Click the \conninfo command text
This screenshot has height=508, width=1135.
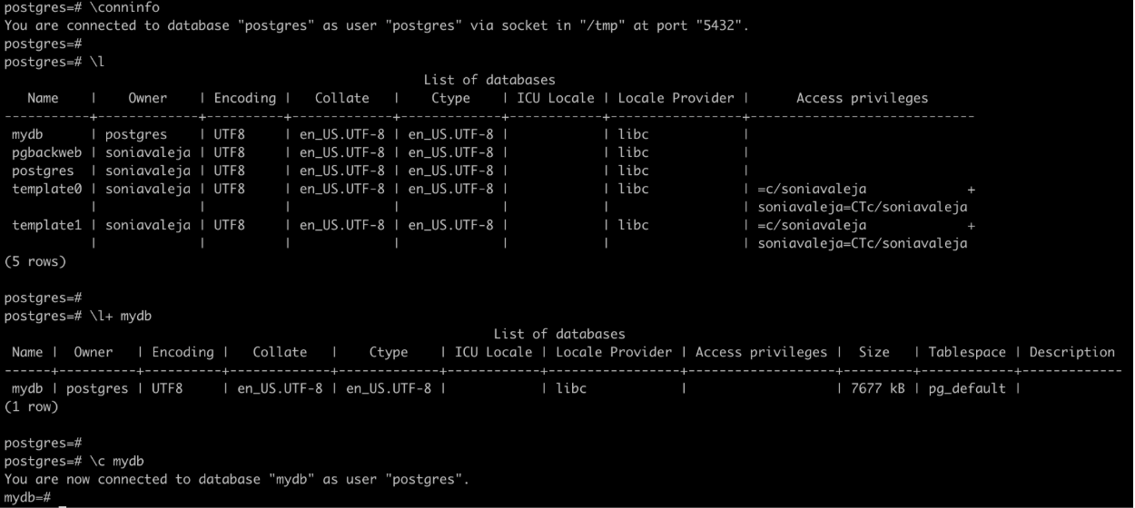click(120, 7)
